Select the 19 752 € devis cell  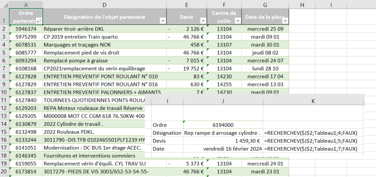click(187, 69)
